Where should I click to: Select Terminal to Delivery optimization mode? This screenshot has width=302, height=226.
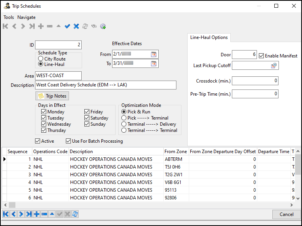tap(124, 124)
